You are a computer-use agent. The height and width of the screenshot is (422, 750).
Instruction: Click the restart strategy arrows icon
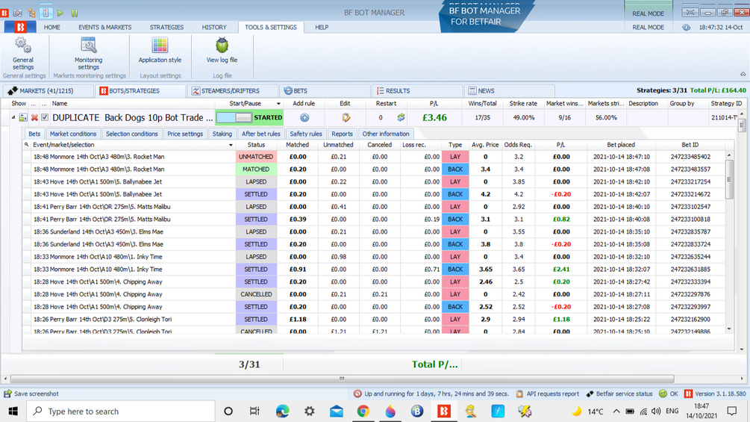[x=401, y=117]
